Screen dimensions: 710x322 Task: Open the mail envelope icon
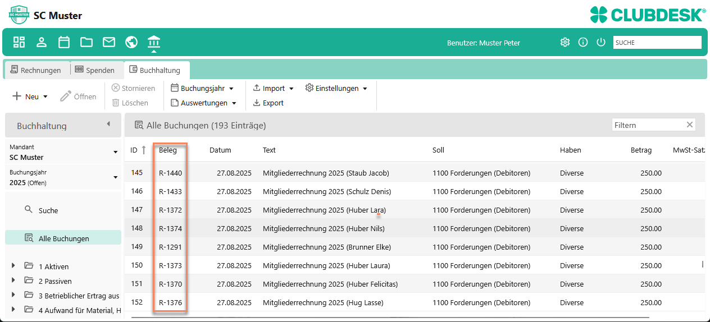pos(109,42)
